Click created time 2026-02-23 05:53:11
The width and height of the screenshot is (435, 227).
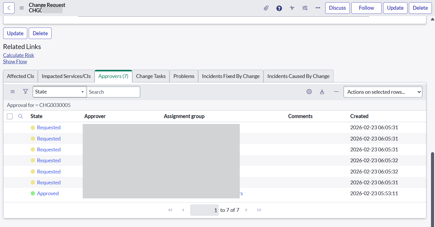click(x=374, y=193)
